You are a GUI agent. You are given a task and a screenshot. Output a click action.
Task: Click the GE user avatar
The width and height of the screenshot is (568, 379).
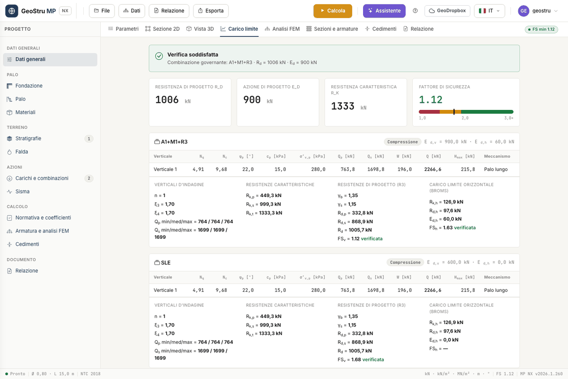524,11
